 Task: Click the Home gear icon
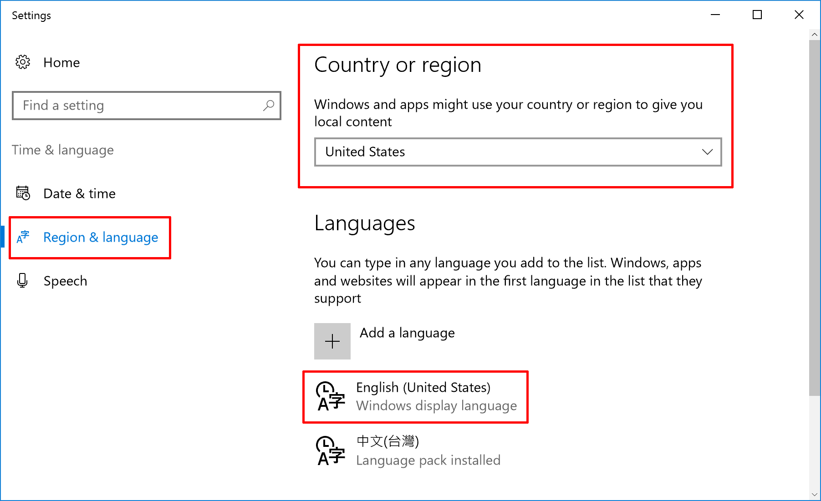click(x=22, y=62)
